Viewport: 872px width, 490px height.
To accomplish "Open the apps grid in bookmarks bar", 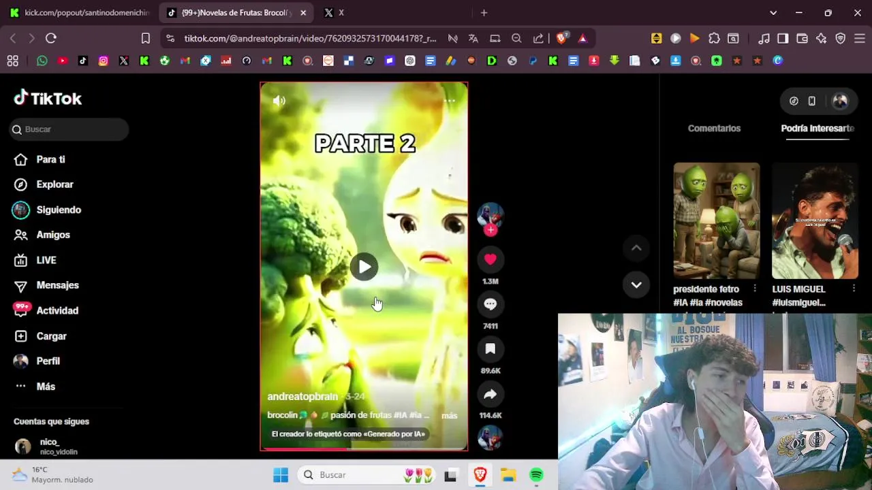I will (12, 61).
